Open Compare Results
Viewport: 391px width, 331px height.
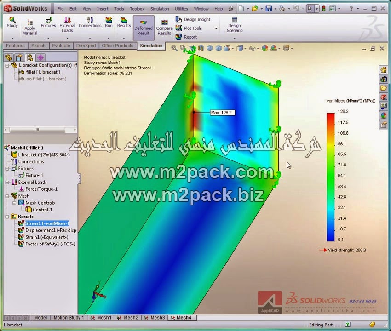pos(164,28)
